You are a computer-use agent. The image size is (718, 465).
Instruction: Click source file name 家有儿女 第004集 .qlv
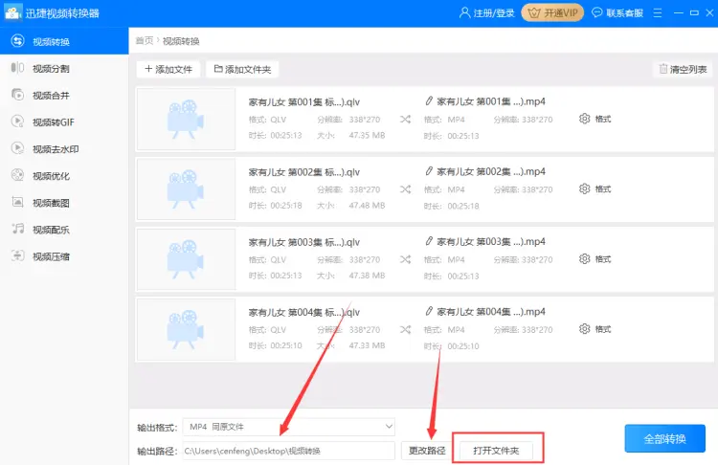304,312
